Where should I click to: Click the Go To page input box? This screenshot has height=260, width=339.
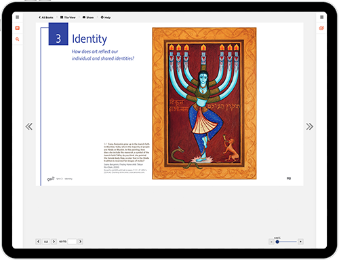pyautogui.click(x=72, y=242)
